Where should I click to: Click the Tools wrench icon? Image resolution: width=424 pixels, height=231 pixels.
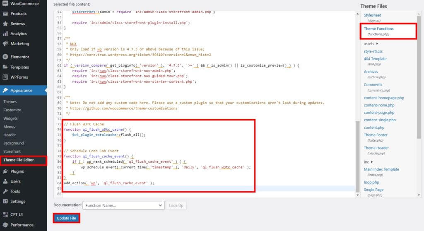point(5,191)
